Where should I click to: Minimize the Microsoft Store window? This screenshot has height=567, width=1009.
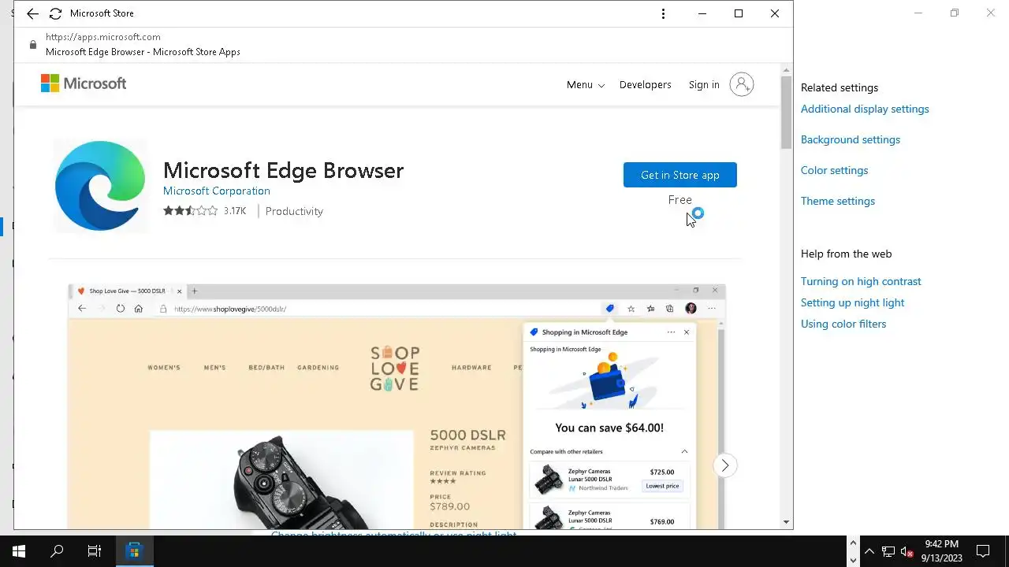pos(702,13)
